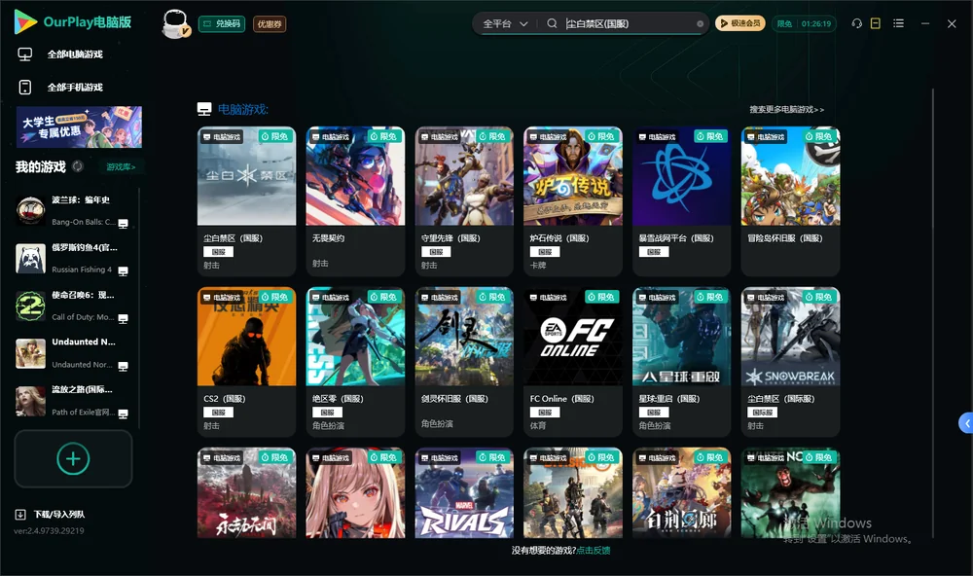Open the 剑灵怀旧服 (国服) game card
973x576 pixels.
click(x=464, y=362)
